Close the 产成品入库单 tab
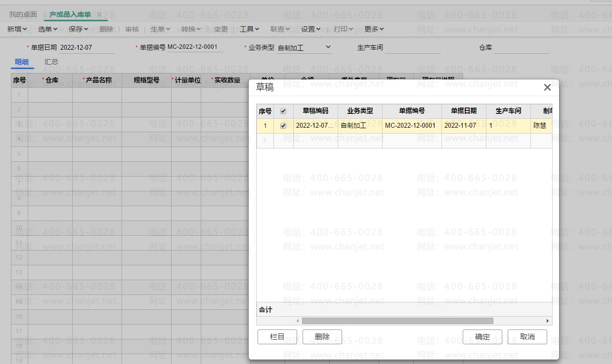Screen dimensions: 612x364 (99, 15)
